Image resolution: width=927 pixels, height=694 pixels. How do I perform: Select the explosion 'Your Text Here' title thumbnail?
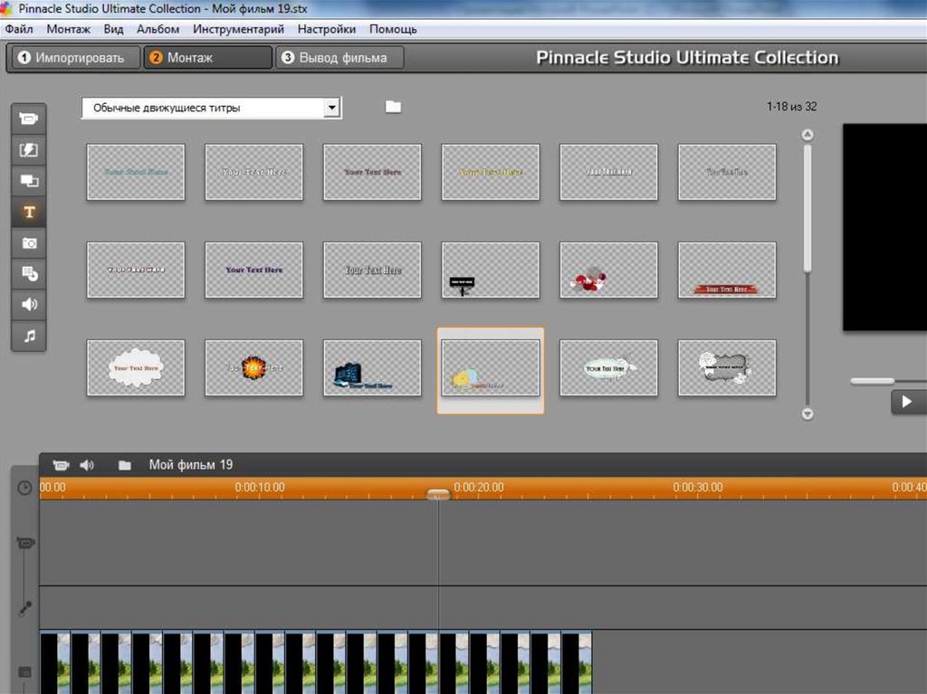253,367
